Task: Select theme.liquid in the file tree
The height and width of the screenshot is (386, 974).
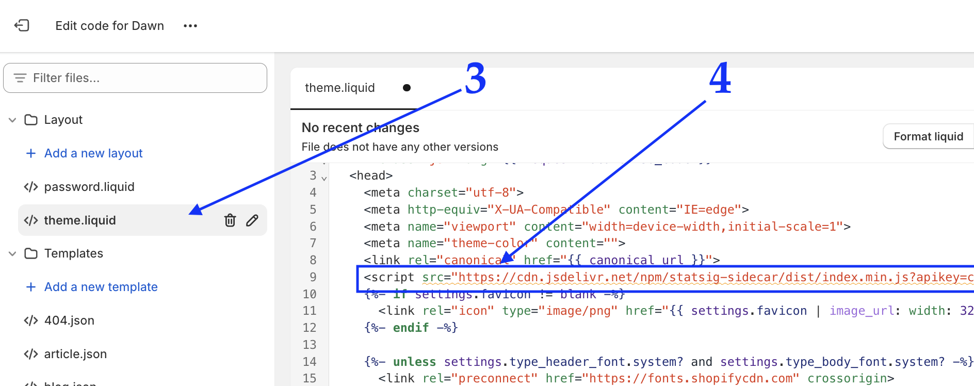Action: 142,220
